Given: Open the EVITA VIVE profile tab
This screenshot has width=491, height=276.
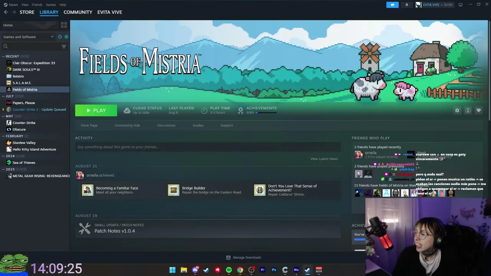Looking at the screenshot, I should [x=110, y=12].
